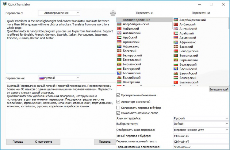Click Белорусский flag in source language list

tap(119, 55)
